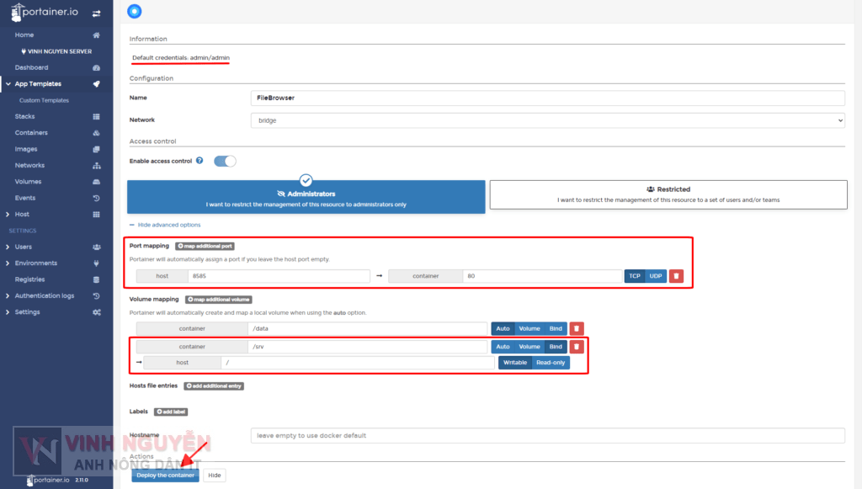Select App Templates in the sidebar

(37, 83)
